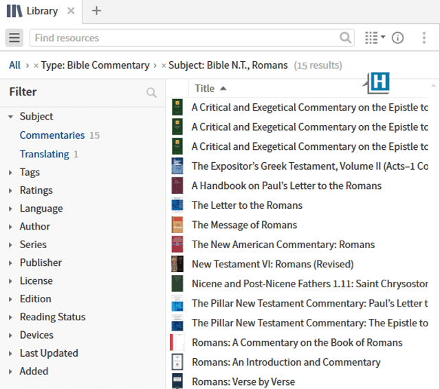Open New Testament VI: Romans (Revised)
440x389 pixels.
[x=272, y=264]
